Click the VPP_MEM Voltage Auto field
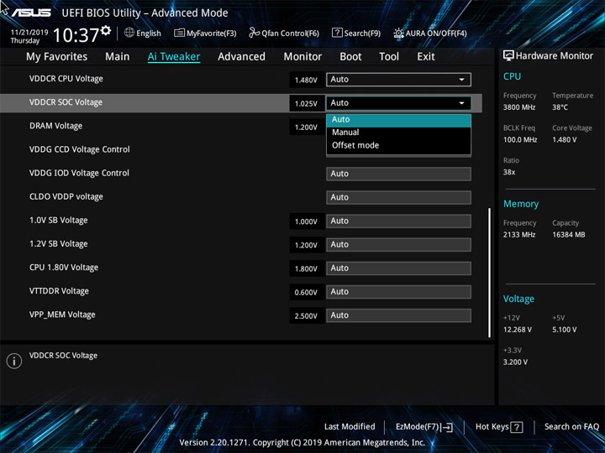Screen dimensions: 605x453 coord(398,315)
